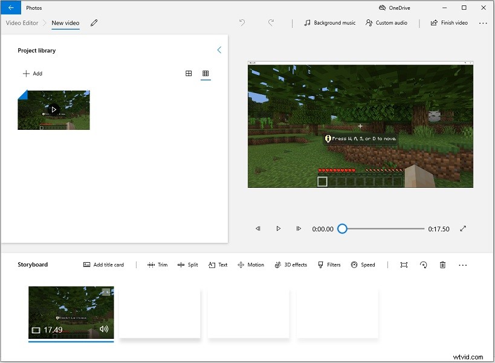The width and height of the screenshot is (495, 363).
Task: Open the Filters tool
Action: [328, 265]
